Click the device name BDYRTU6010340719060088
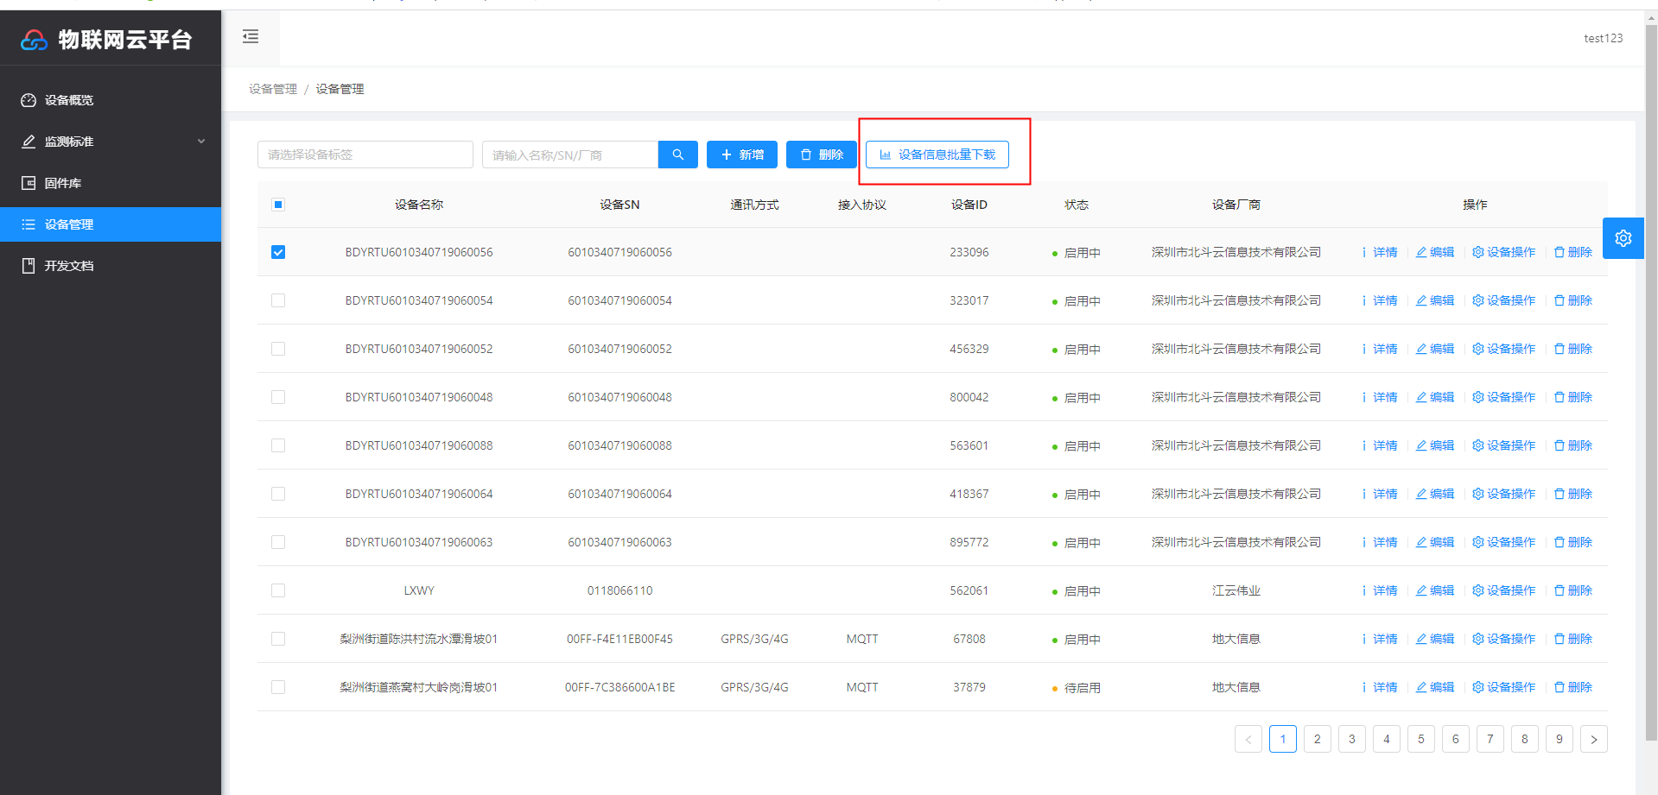Viewport: 1658px width, 795px height. click(419, 445)
